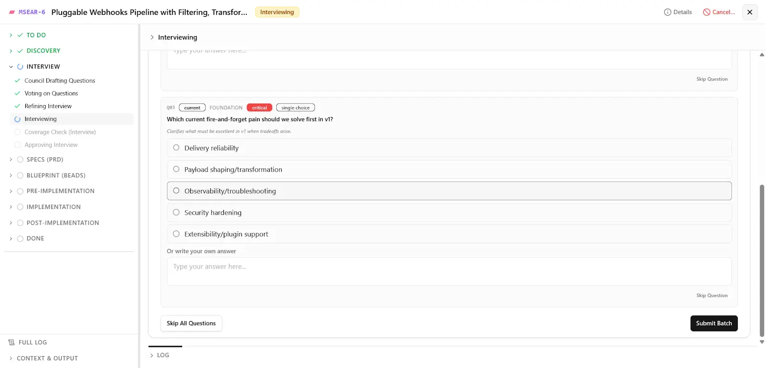Click the Submit Batch button
The height and width of the screenshot is (368, 765).
pos(714,324)
